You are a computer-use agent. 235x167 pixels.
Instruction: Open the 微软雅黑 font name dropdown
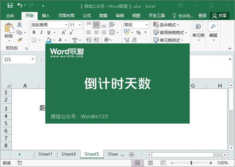(x=66, y=25)
